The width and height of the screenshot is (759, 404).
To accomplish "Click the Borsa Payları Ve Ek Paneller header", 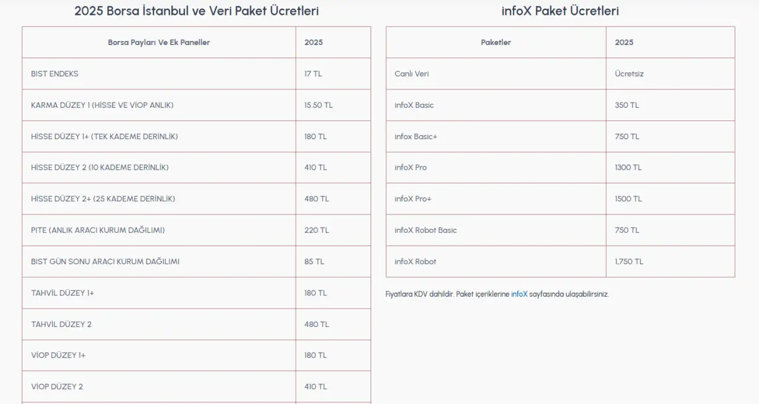I will 159,43.
